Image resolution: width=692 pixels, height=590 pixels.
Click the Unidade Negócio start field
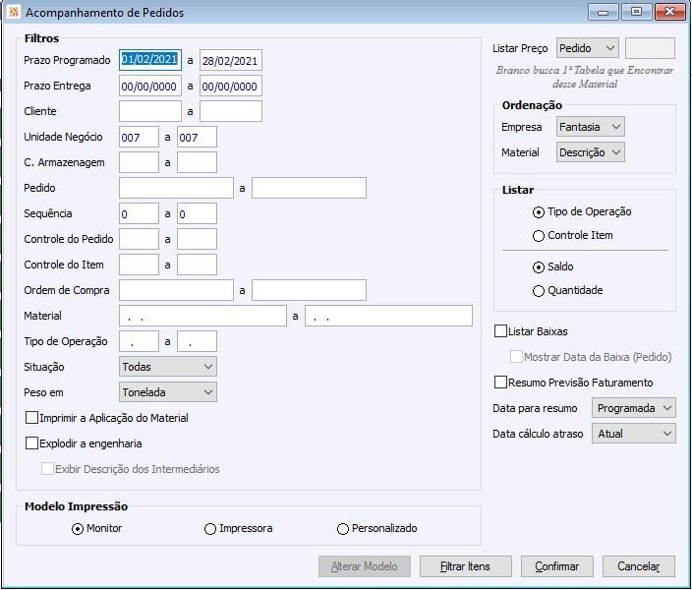(139, 137)
